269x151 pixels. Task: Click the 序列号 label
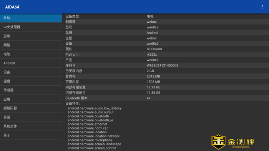[x=70, y=65]
